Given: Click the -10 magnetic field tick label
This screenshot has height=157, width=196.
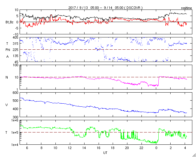Looking at the screenshot, I should pos(16,34).
